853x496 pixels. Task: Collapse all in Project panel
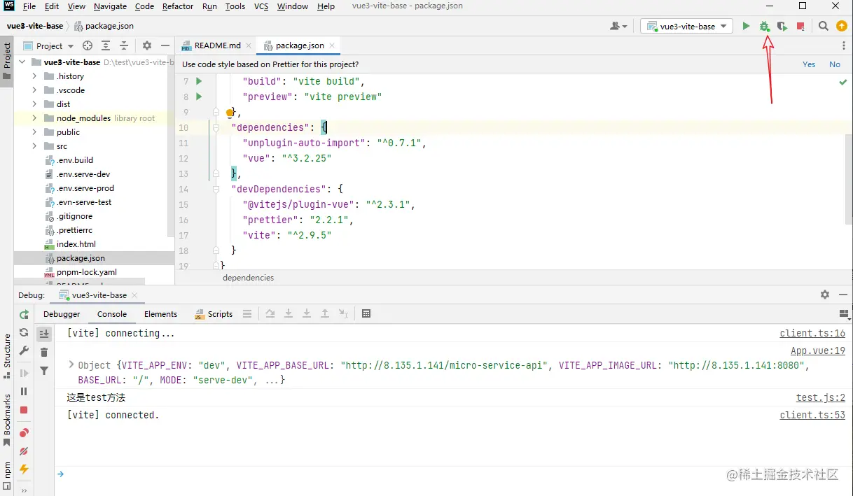click(x=124, y=45)
